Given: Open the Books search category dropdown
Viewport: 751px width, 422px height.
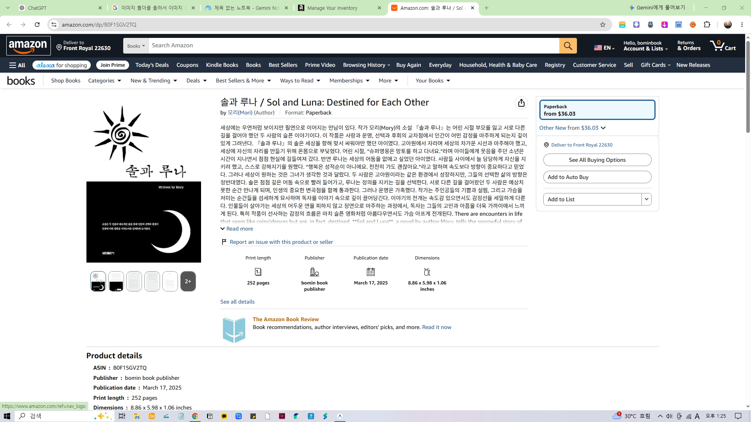Looking at the screenshot, I should 136,46.
